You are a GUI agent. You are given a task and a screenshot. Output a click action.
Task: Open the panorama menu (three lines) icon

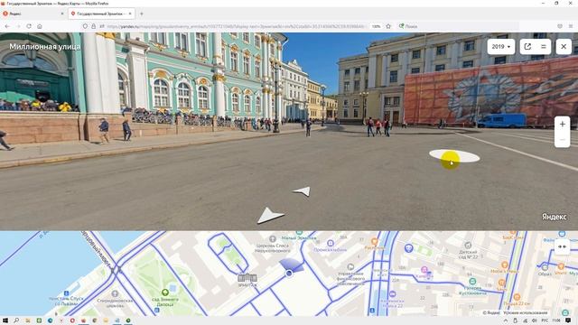[544, 47]
